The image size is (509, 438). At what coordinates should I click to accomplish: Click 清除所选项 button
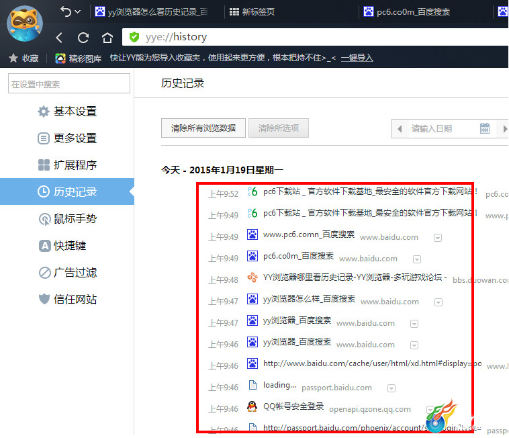click(279, 128)
